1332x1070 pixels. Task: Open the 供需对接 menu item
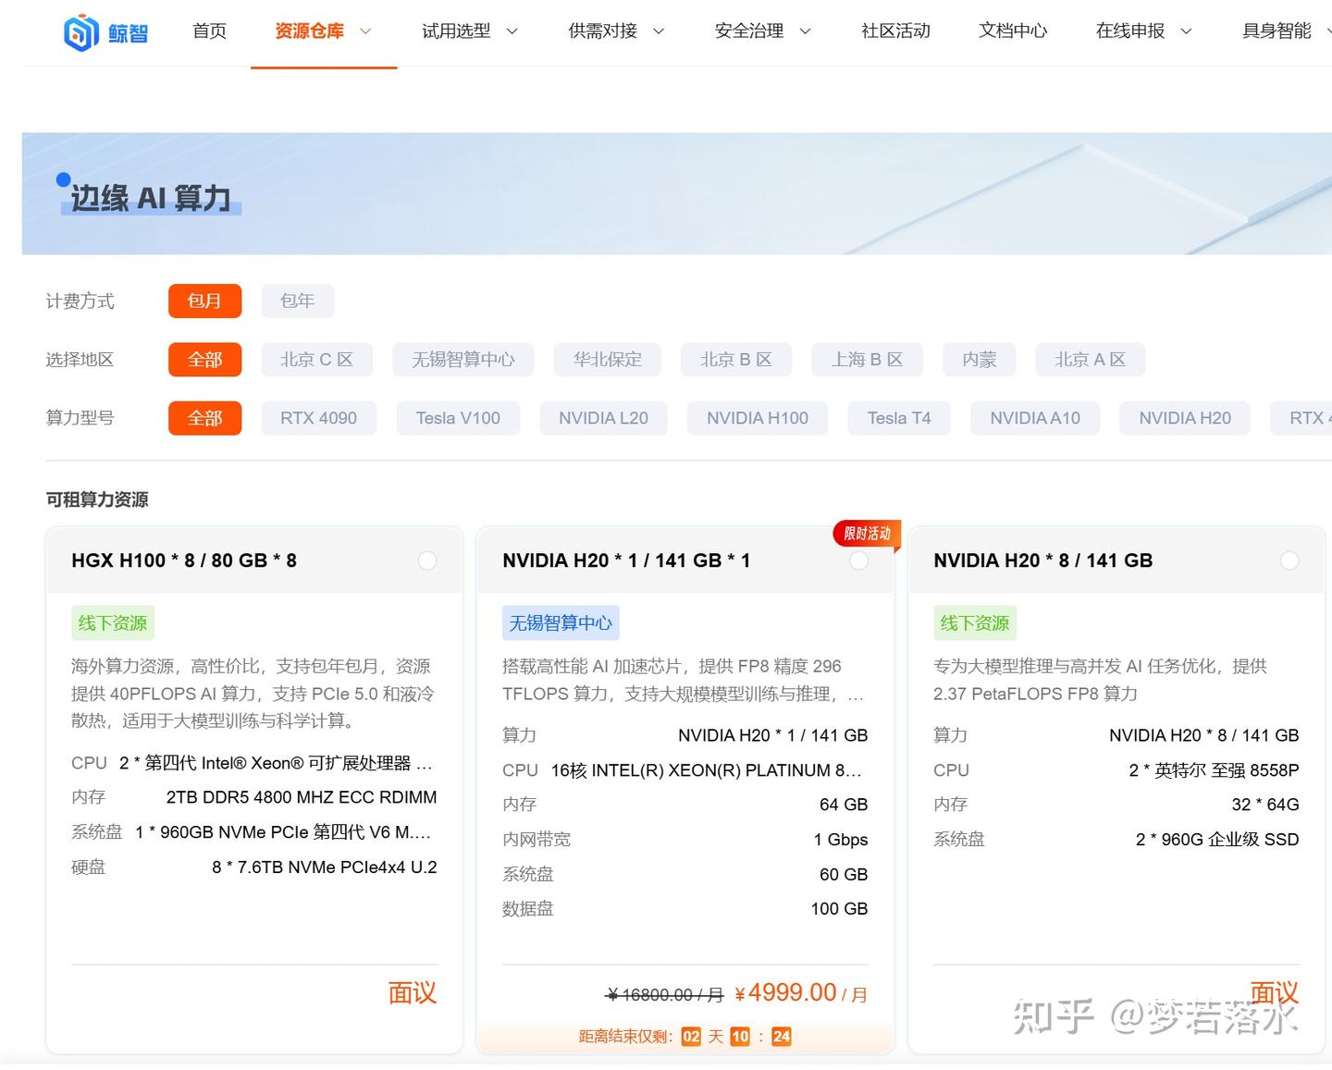pos(602,31)
